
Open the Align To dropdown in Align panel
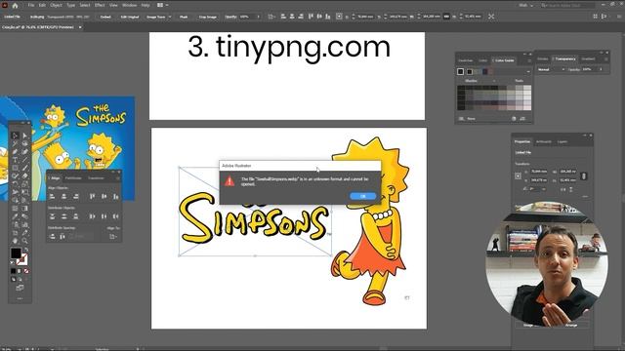pyautogui.click(x=113, y=237)
